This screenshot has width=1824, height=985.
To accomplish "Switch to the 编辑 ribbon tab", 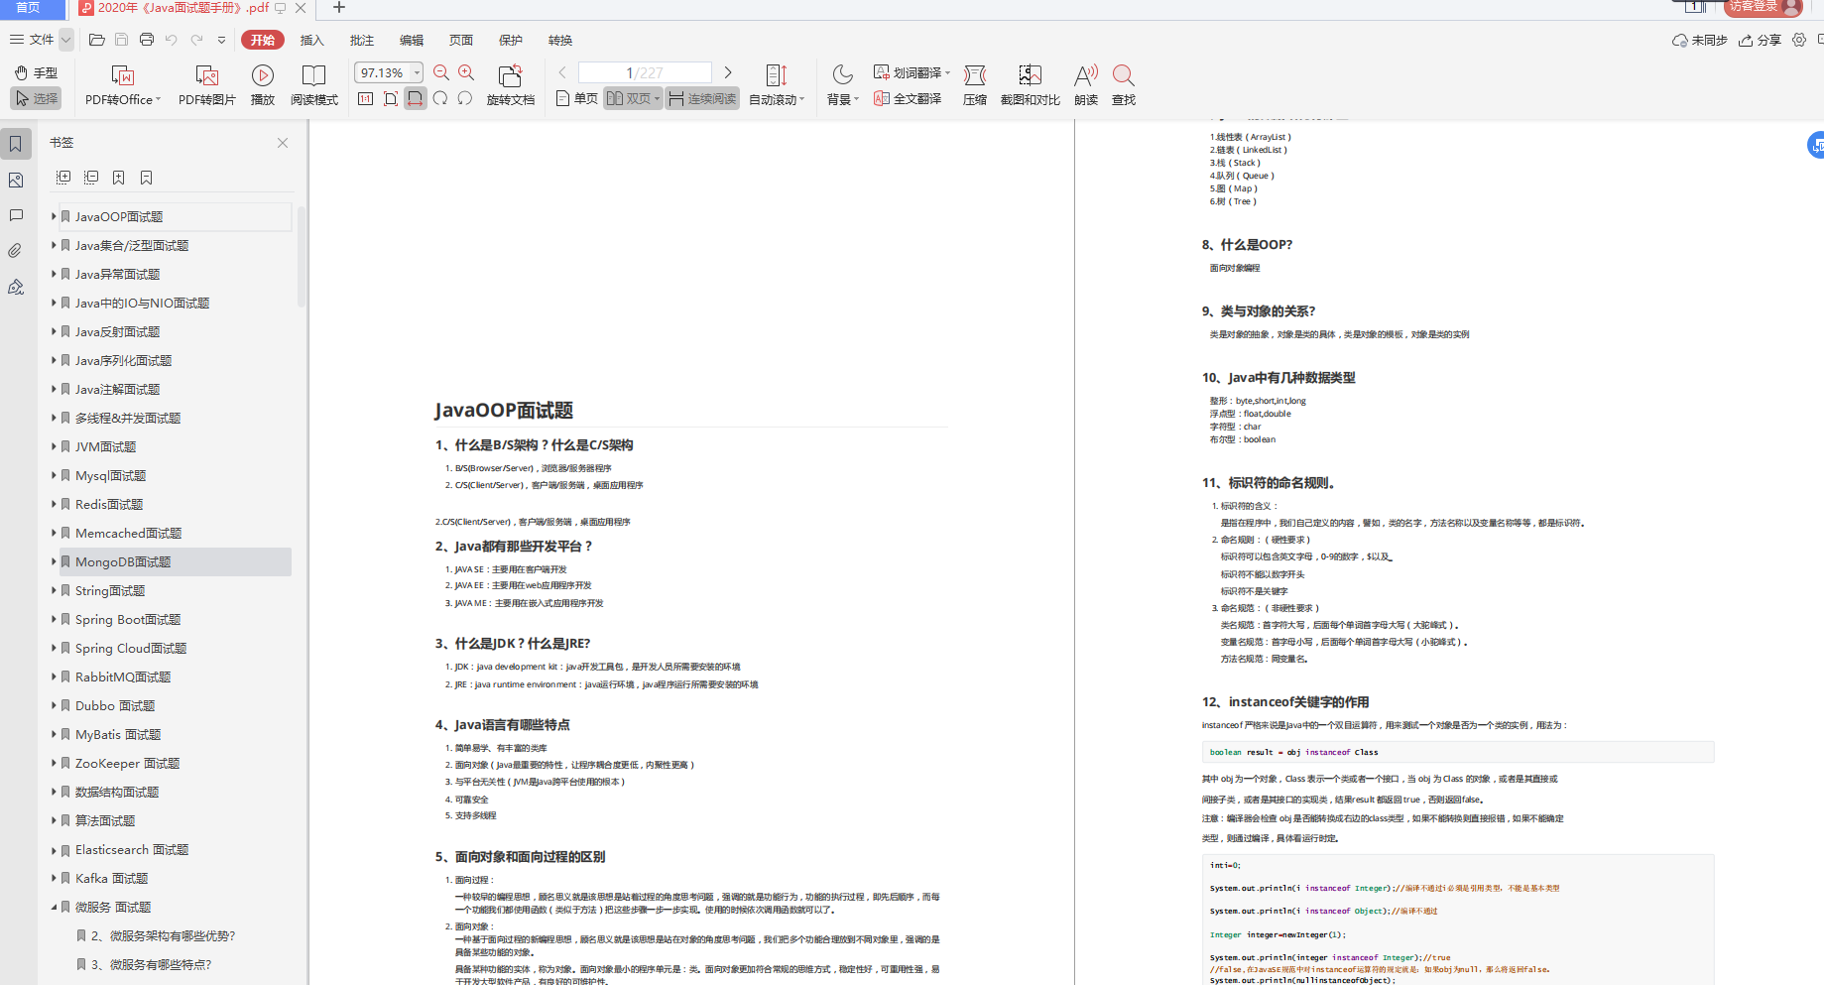I will coord(412,40).
